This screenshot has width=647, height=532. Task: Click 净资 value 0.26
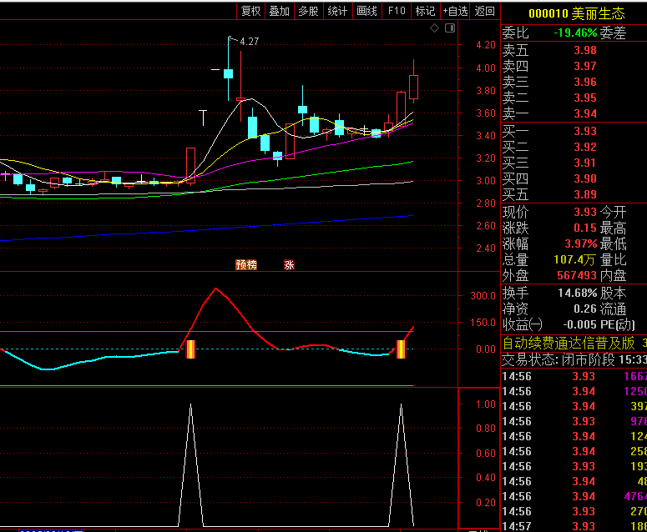click(x=585, y=309)
